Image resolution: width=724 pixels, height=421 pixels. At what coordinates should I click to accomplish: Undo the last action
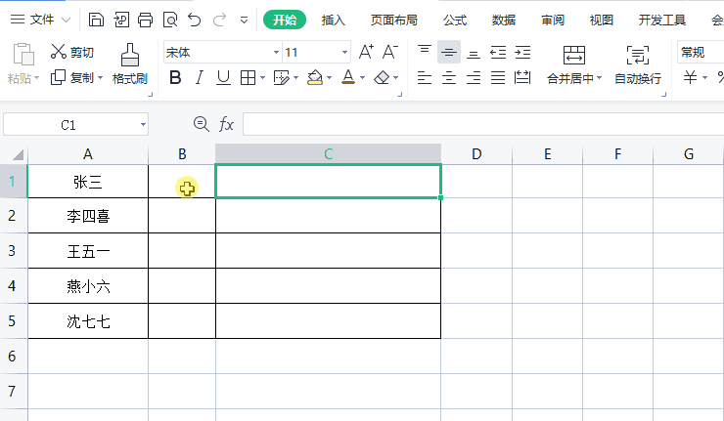[195, 20]
